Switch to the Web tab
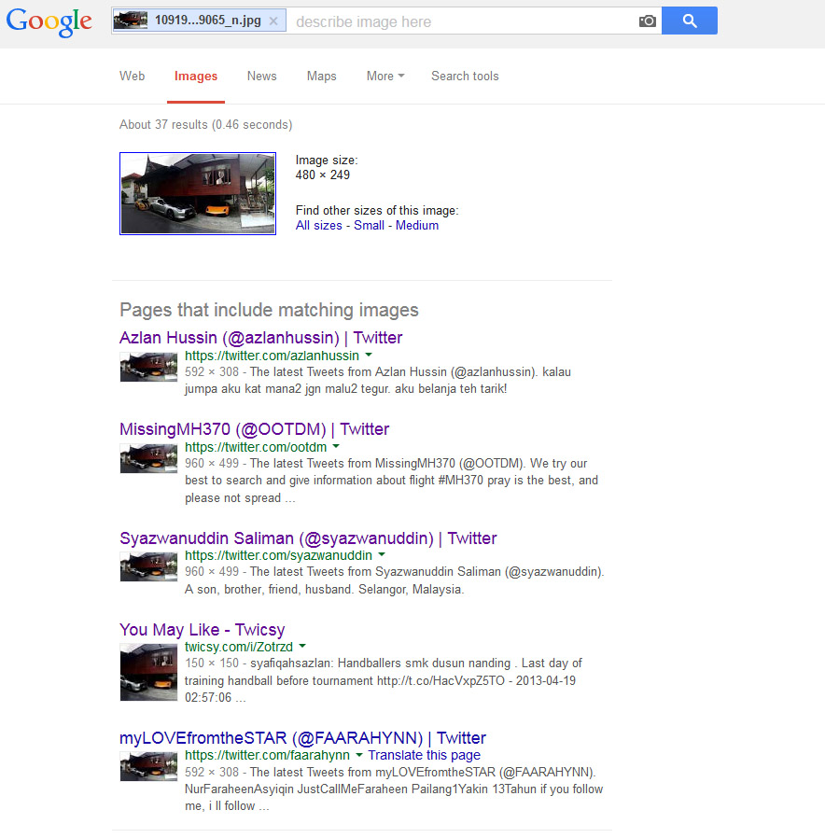The height and width of the screenshot is (838, 825). (132, 76)
